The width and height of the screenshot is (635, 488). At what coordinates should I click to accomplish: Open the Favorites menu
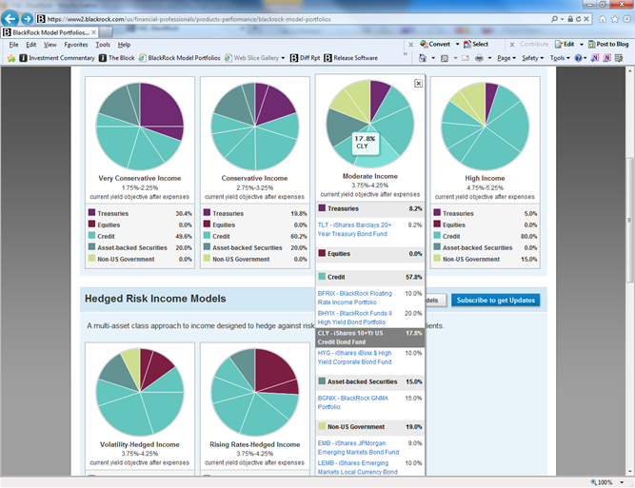[x=76, y=45]
